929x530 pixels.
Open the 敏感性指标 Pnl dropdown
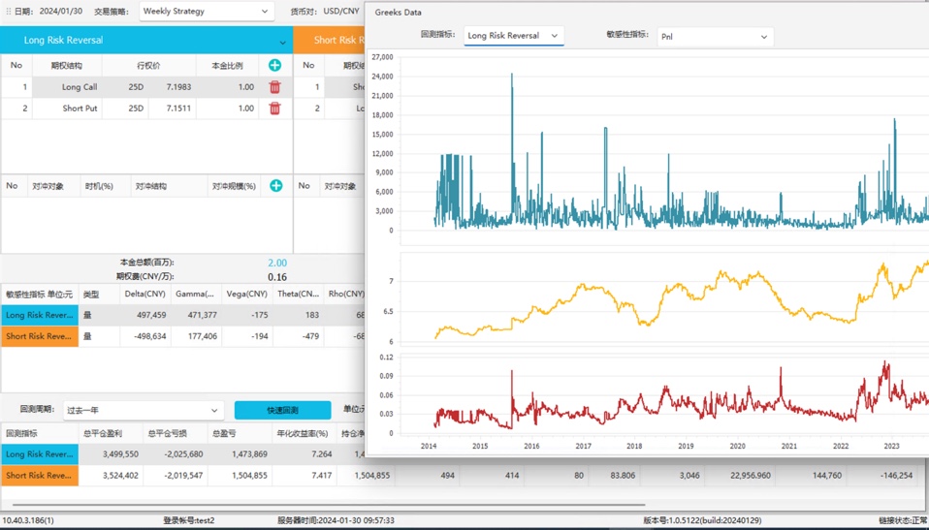click(x=715, y=37)
